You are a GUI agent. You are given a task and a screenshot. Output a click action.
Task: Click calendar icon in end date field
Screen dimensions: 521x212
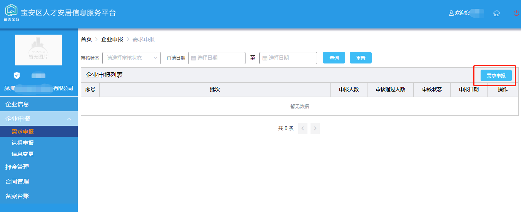264,58
